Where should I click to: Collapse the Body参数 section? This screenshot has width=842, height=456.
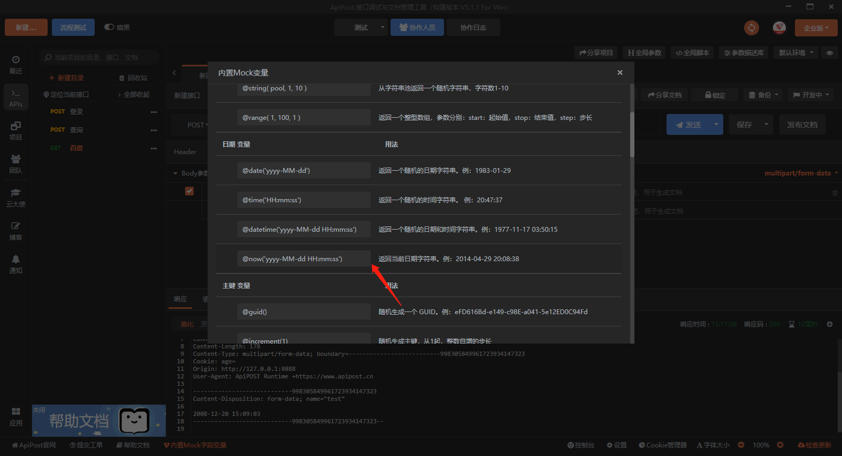point(175,173)
